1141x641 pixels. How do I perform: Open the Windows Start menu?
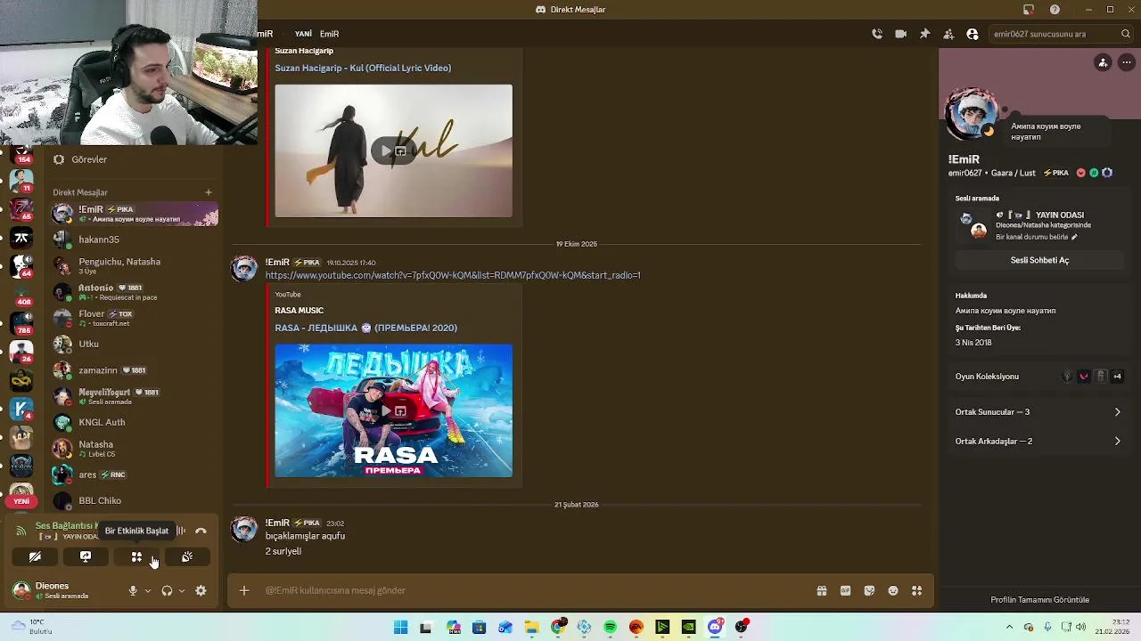(x=400, y=628)
